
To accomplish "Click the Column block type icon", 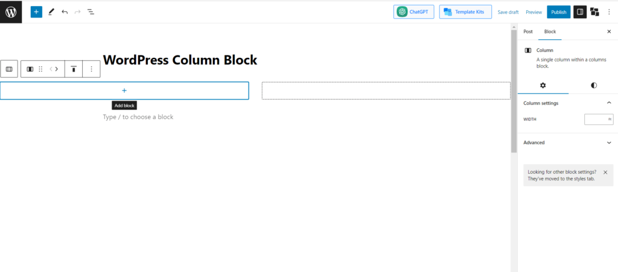I will (x=30, y=69).
